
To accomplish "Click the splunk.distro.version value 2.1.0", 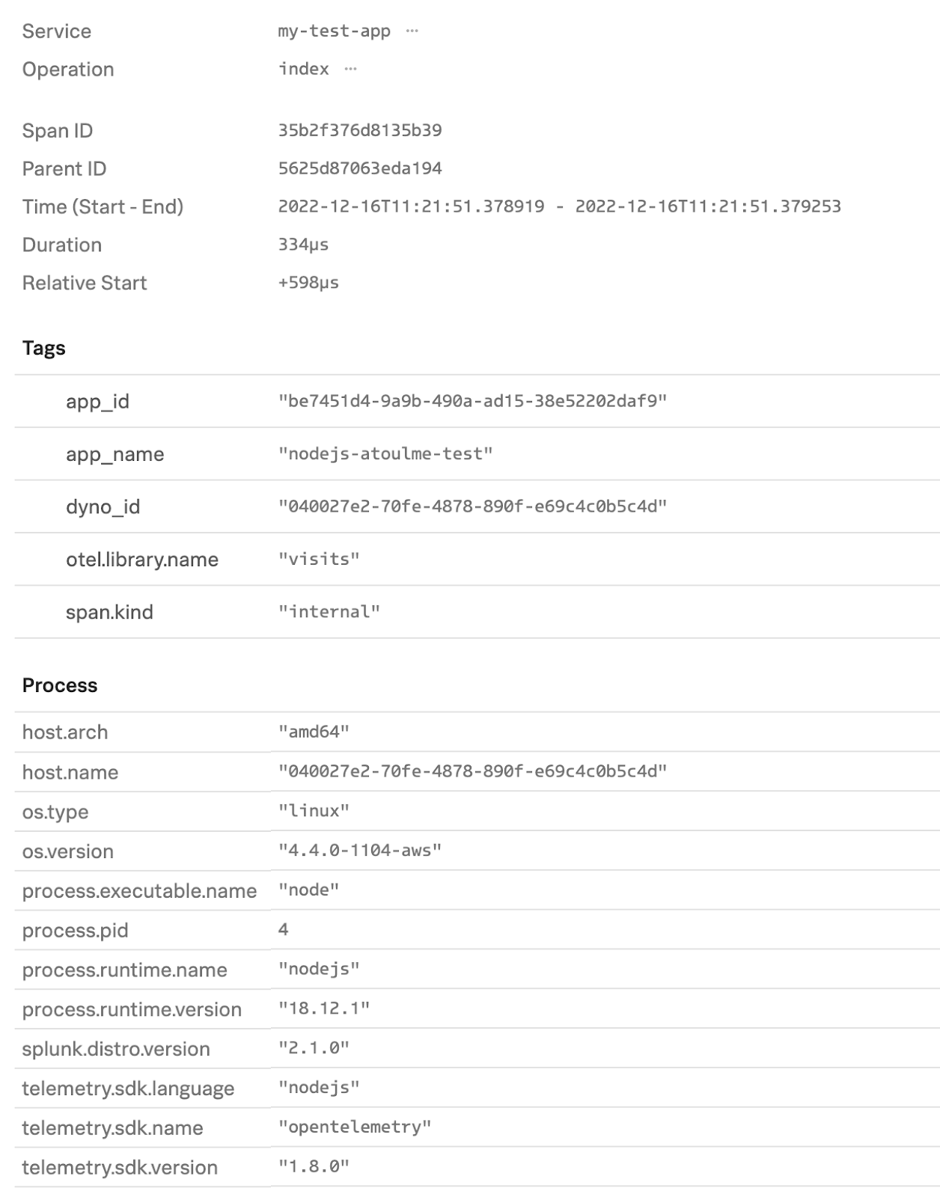I will coord(314,1048).
